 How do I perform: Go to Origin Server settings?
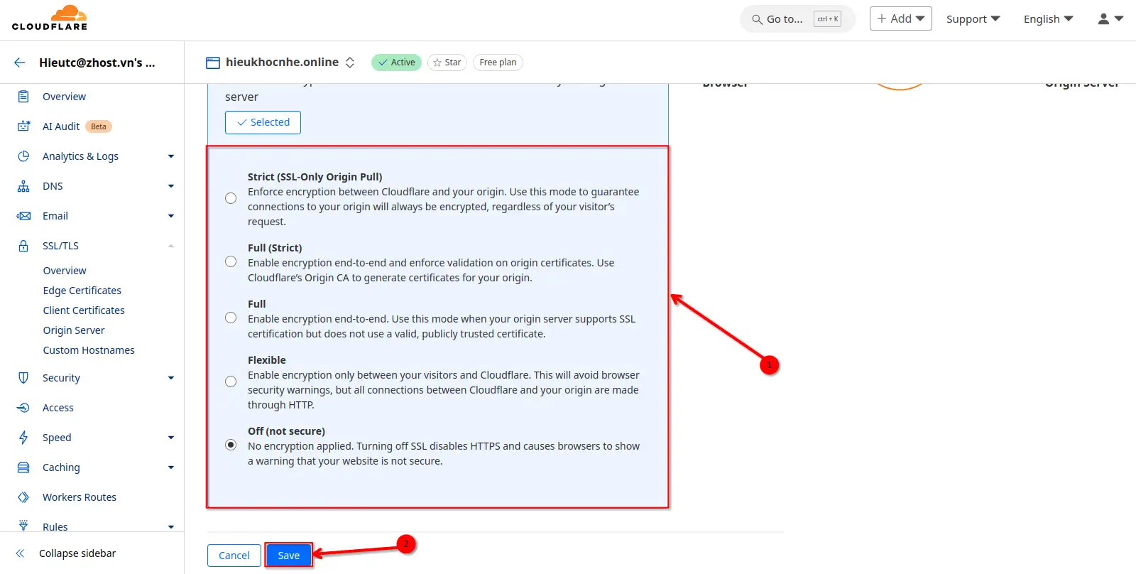(x=74, y=330)
